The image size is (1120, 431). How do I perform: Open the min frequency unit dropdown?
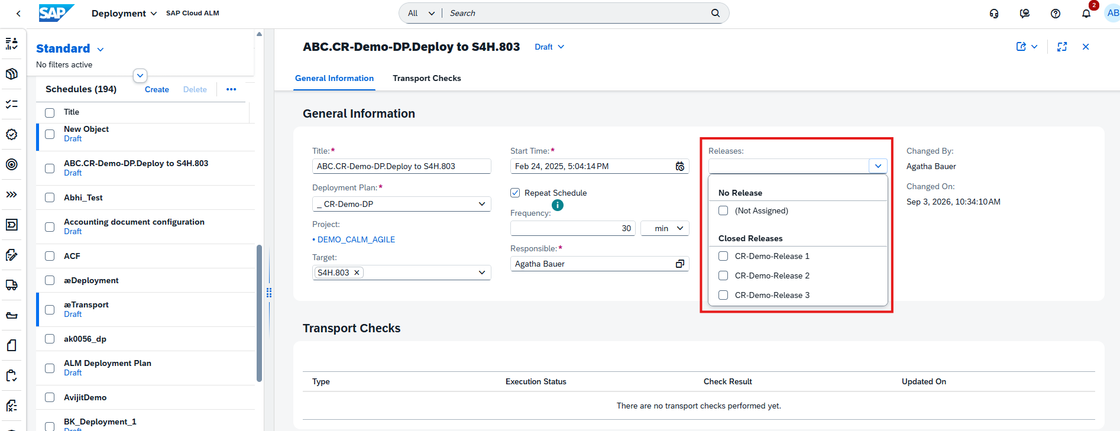click(x=665, y=228)
